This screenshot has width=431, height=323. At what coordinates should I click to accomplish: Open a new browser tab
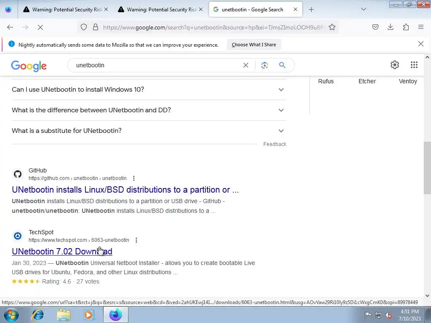[311, 10]
